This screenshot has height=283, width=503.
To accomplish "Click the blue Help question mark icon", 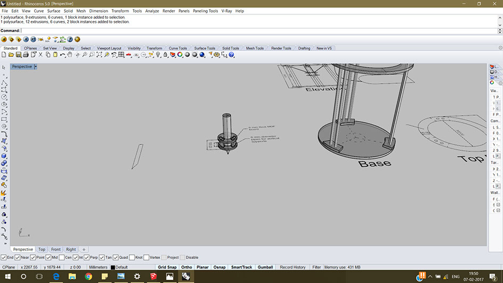I will coord(231,55).
